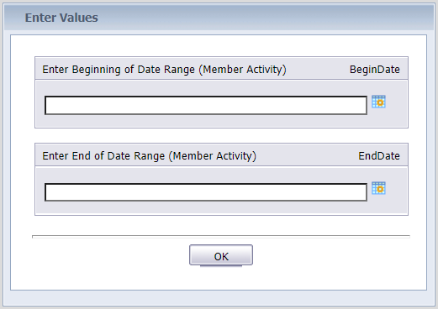Click the light blue footer strip of the dialog
438x309 pixels.
click(219, 298)
